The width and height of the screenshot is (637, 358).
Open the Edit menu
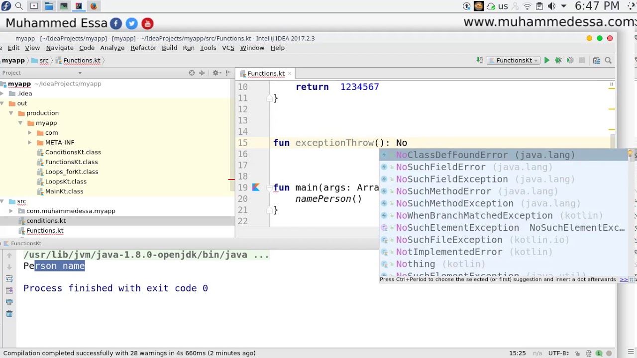(x=13, y=48)
